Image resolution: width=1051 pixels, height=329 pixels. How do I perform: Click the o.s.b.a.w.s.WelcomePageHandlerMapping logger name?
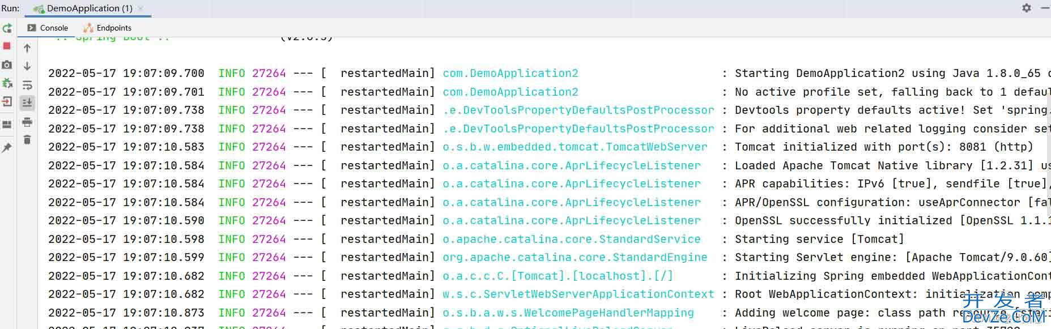pos(568,313)
